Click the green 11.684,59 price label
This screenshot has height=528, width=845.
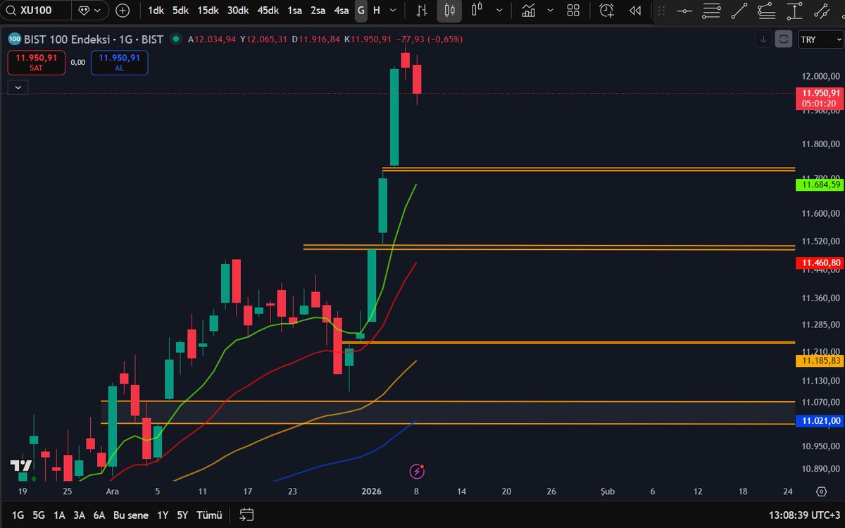point(818,185)
